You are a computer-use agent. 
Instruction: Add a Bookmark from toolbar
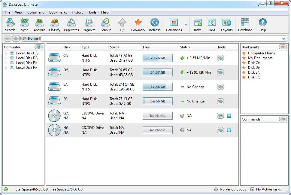click(138, 25)
